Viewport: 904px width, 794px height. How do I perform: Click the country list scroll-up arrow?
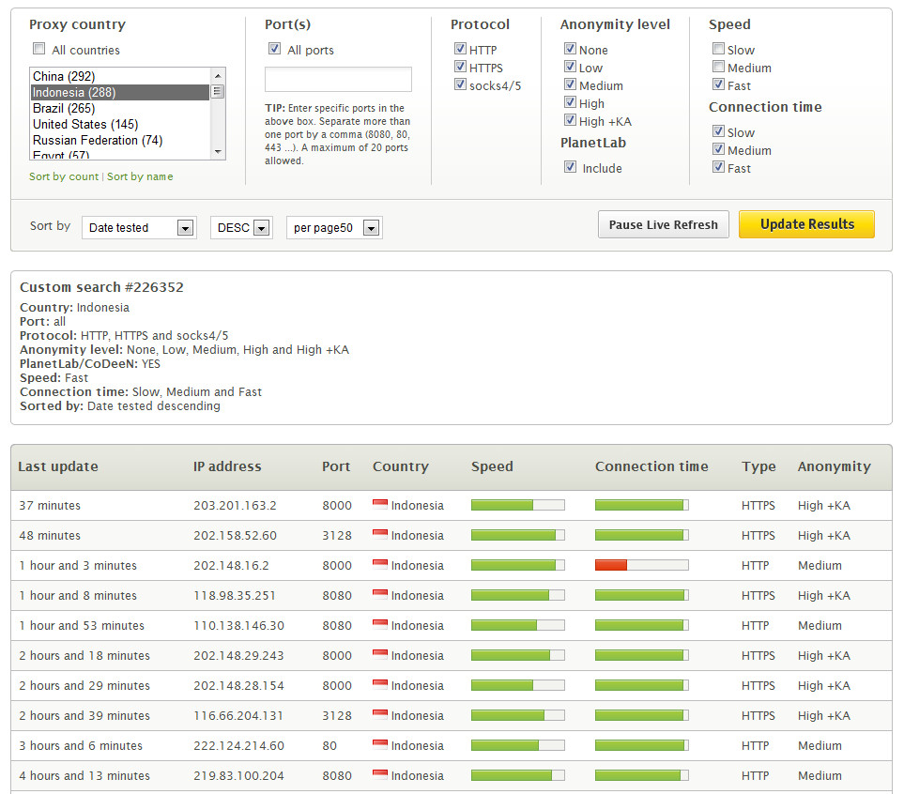pos(218,75)
